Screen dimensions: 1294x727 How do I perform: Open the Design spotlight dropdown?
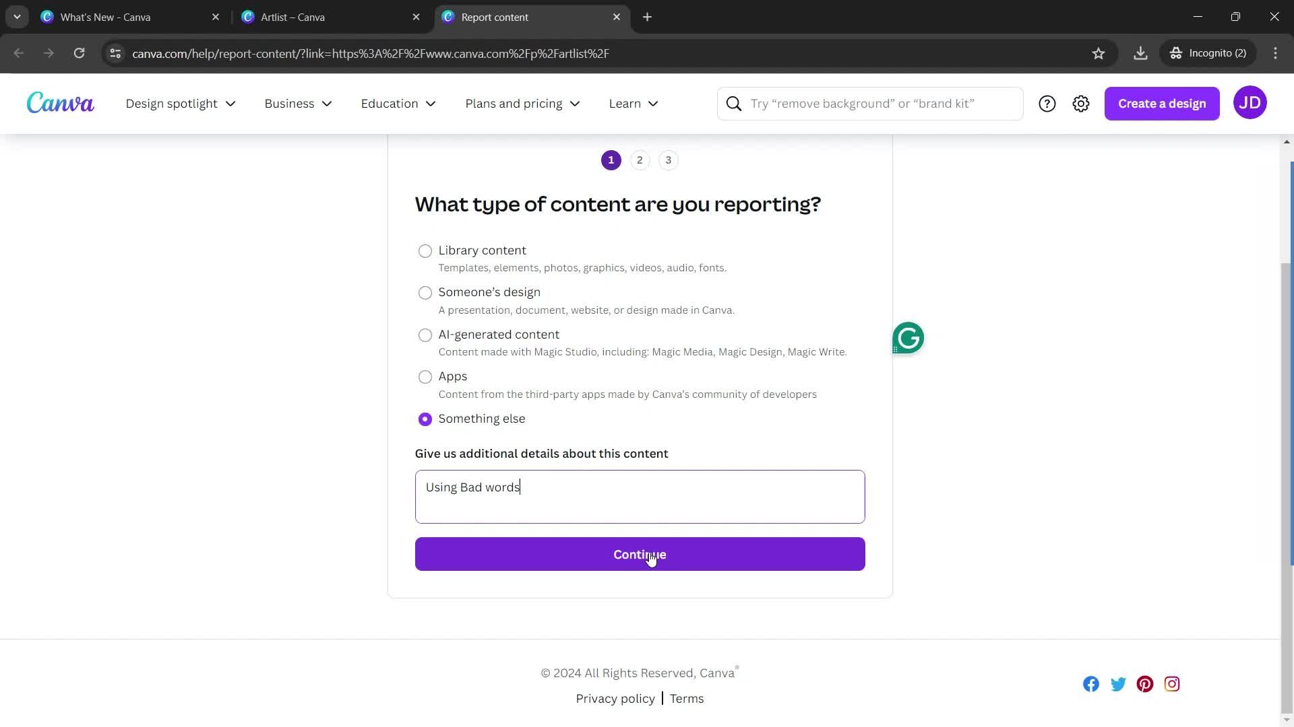click(x=179, y=103)
